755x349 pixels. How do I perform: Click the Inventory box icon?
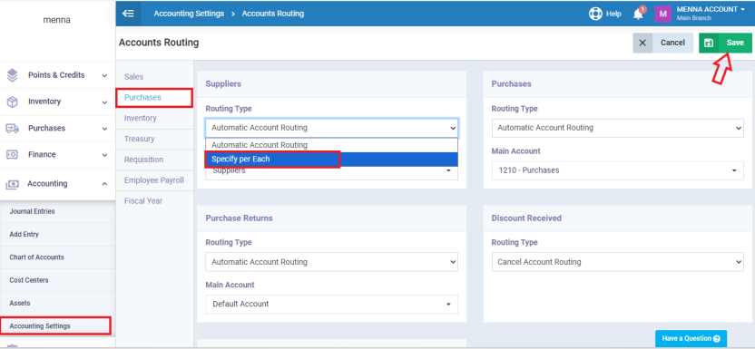pyautogui.click(x=13, y=102)
